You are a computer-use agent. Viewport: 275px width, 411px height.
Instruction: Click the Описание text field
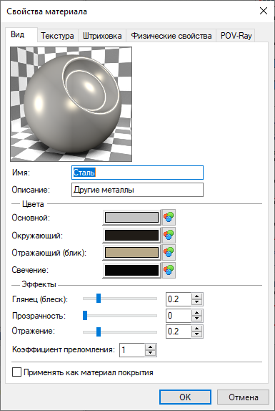(137, 190)
